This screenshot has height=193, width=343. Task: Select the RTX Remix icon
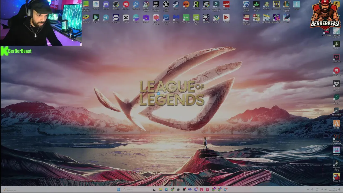[x=196, y=5]
